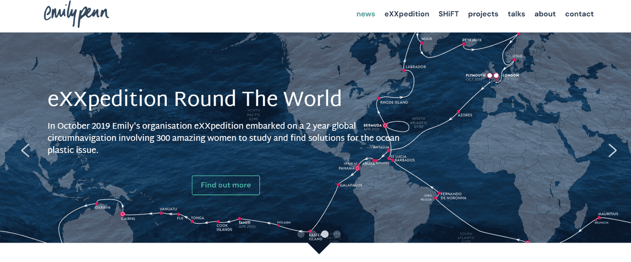The height and width of the screenshot is (262, 631).
Task: Click the paragraph starting 'In October 2019'
Action: [x=223, y=138]
